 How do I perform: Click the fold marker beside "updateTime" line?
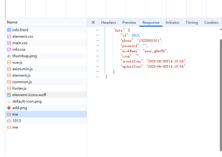[x=98, y=66]
